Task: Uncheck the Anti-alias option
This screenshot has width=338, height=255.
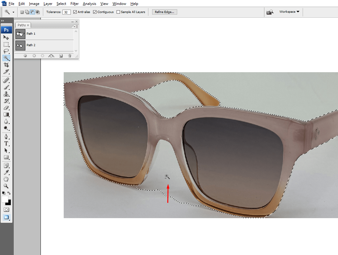Action: tap(75, 12)
